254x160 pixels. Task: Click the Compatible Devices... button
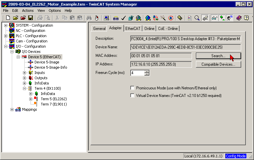coord(218,64)
